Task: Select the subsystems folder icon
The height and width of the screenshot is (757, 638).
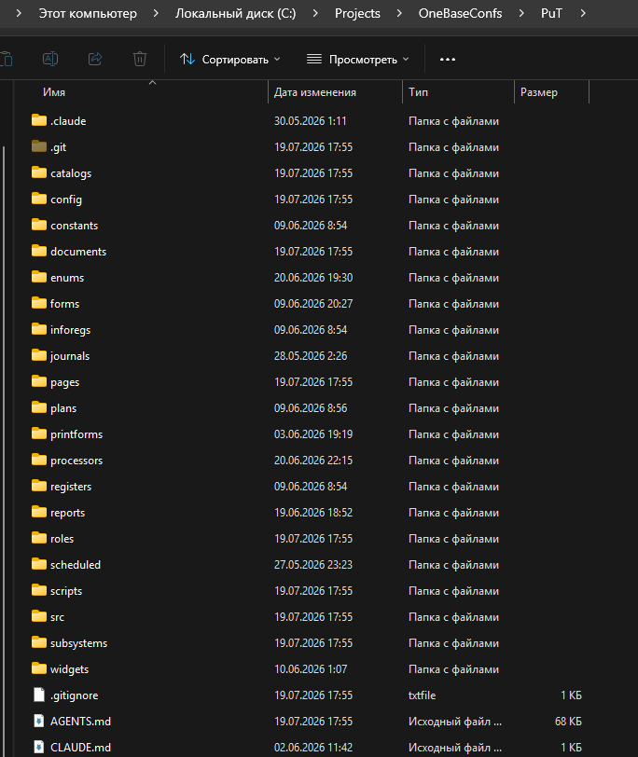Action: click(x=39, y=641)
